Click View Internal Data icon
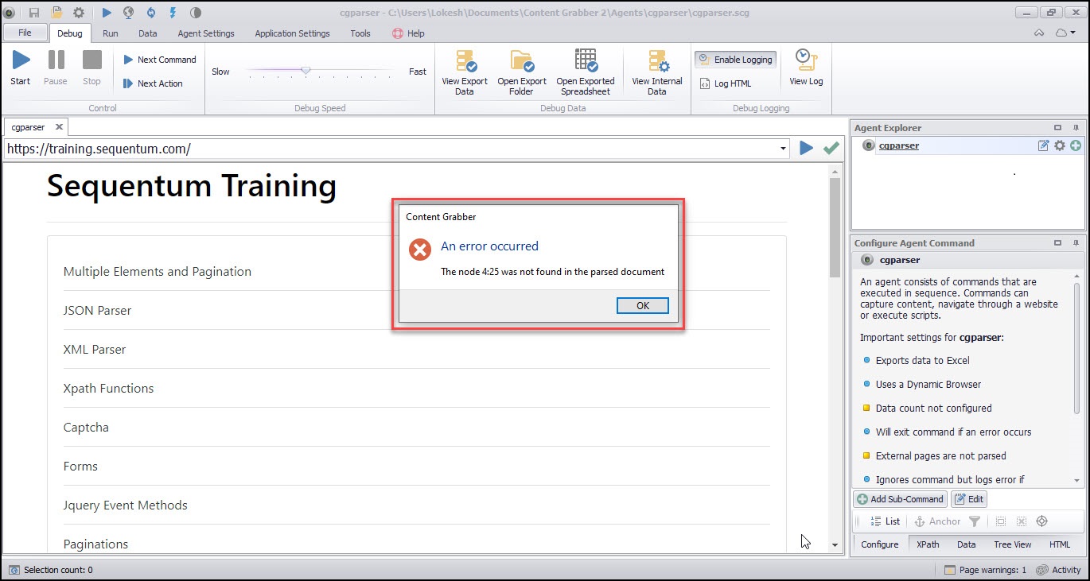 (657, 62)
